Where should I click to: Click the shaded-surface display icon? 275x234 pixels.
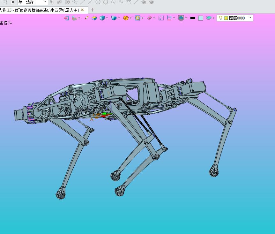coord(74,18)
